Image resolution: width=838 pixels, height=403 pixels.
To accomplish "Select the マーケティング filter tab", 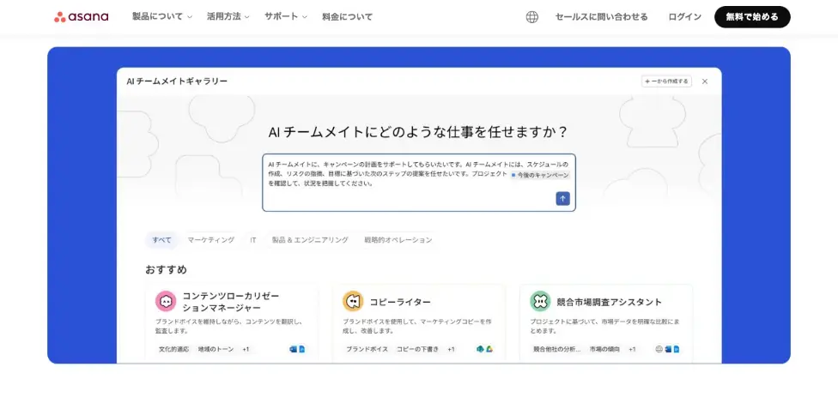I will click(210, 240).
